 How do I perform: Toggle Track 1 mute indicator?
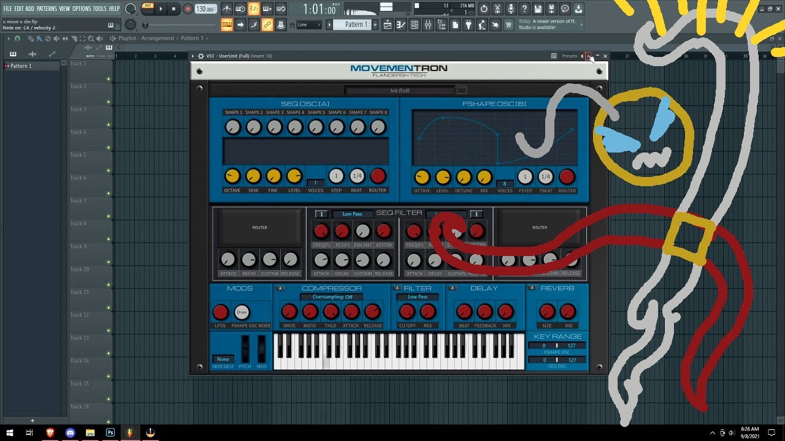tap(109, 79)
